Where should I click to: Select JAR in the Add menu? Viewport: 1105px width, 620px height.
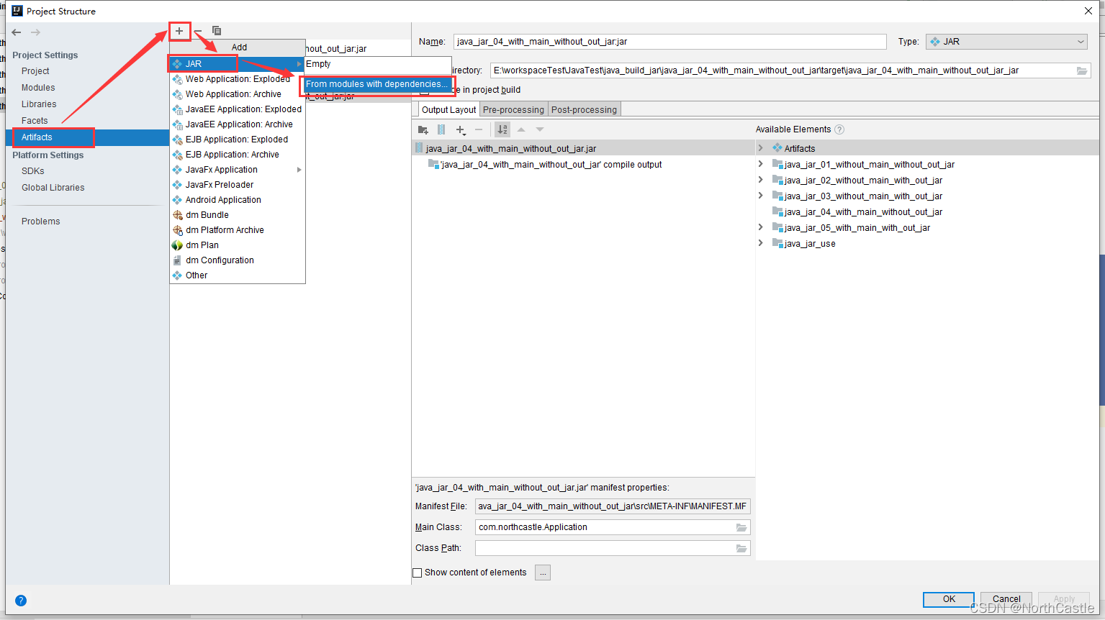238,64
